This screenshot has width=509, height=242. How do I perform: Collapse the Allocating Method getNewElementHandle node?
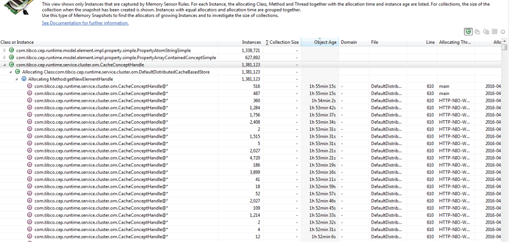[x=16, y=79]
